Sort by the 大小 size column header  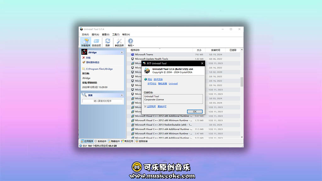click(x=199, y=50)
